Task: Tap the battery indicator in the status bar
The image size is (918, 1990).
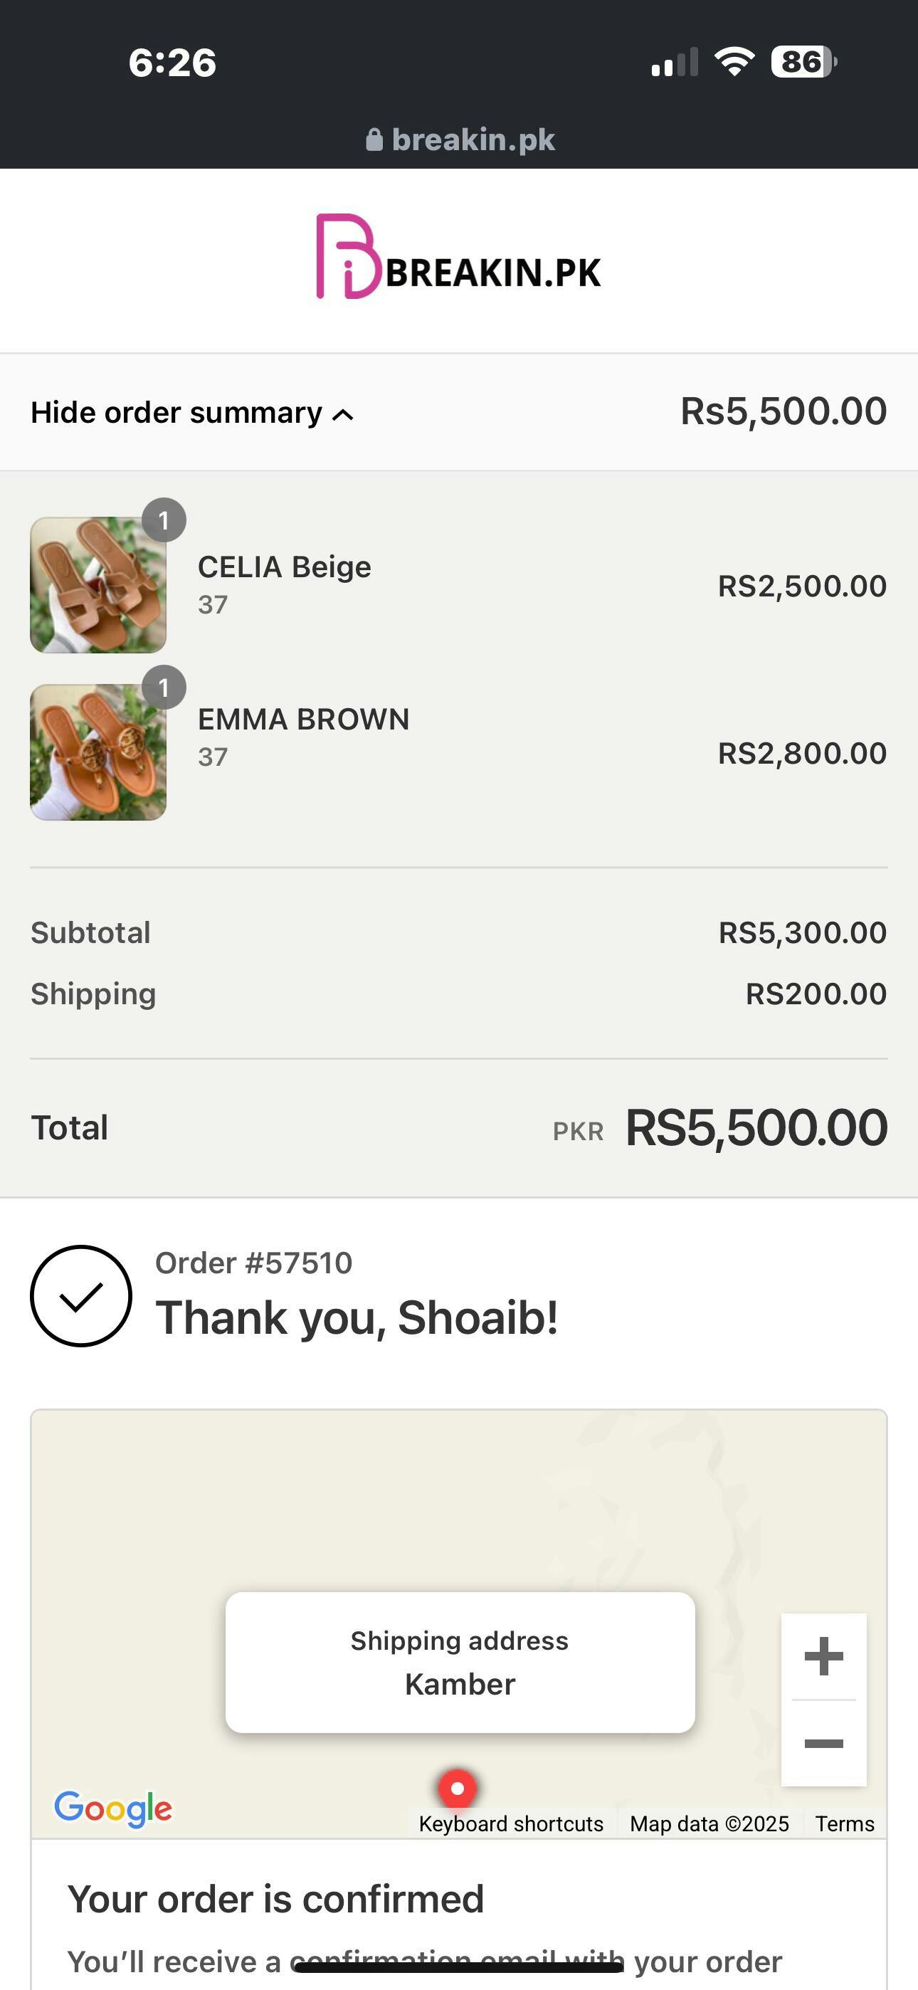Action: 803,62
